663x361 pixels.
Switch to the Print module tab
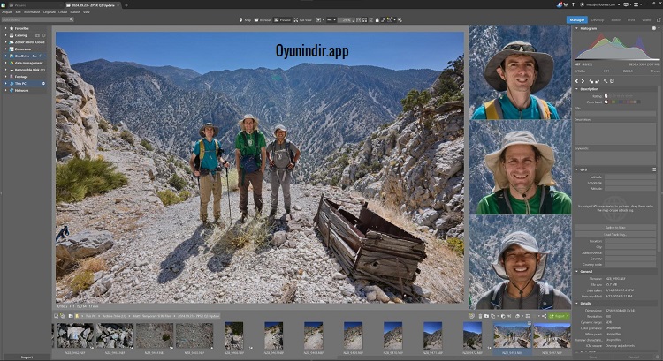(631, 19)
